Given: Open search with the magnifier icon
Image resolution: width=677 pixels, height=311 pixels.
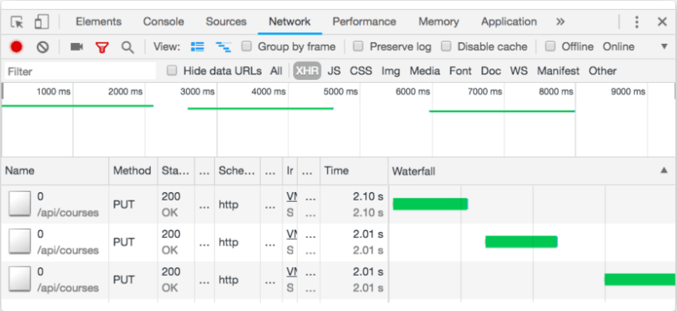Looking at the screenshot, I should point(128,47).
